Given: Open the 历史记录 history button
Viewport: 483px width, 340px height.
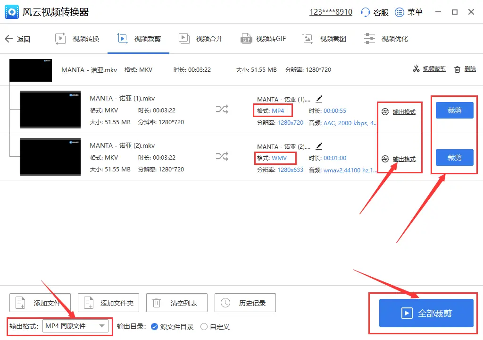Looking at the screenshot, I should coord(245,303).
